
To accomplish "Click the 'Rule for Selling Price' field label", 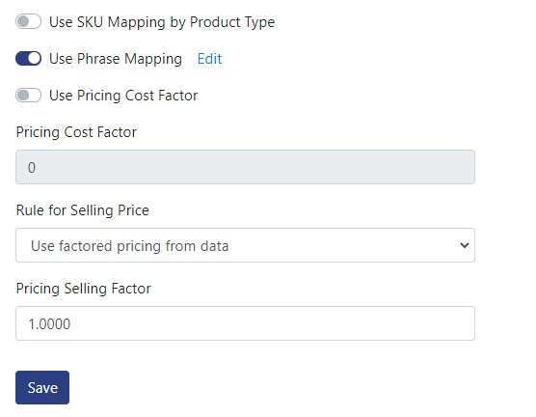I will [x=82, y=210].
